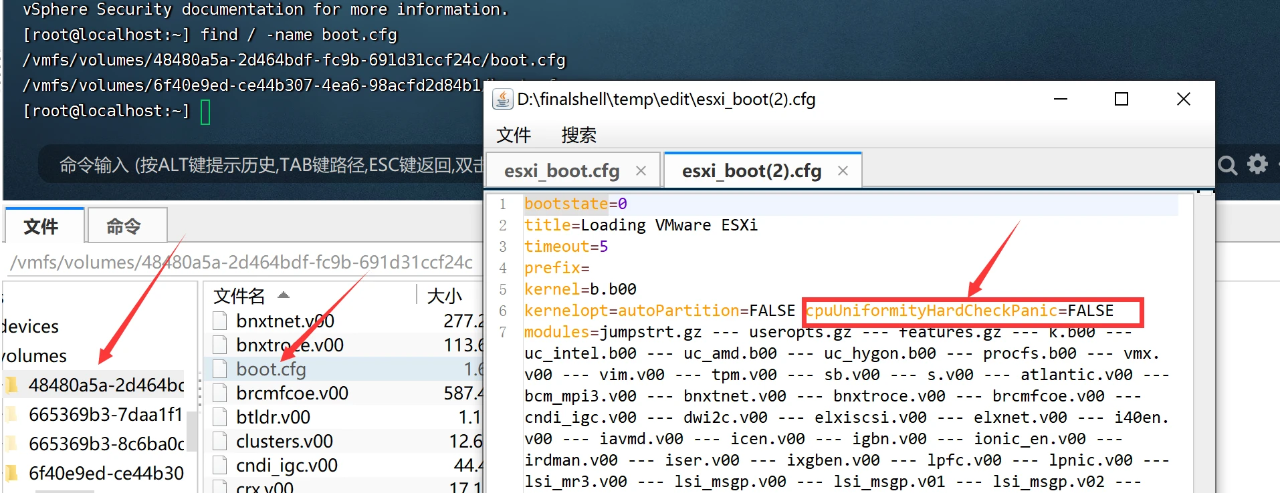Click kernelopt=autoPartition=FALSE text
Viewport: 1280px width, 493px height.
coord(659,311)
